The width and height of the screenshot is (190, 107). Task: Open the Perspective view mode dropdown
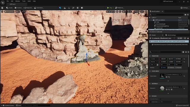(x=9, y=12)
